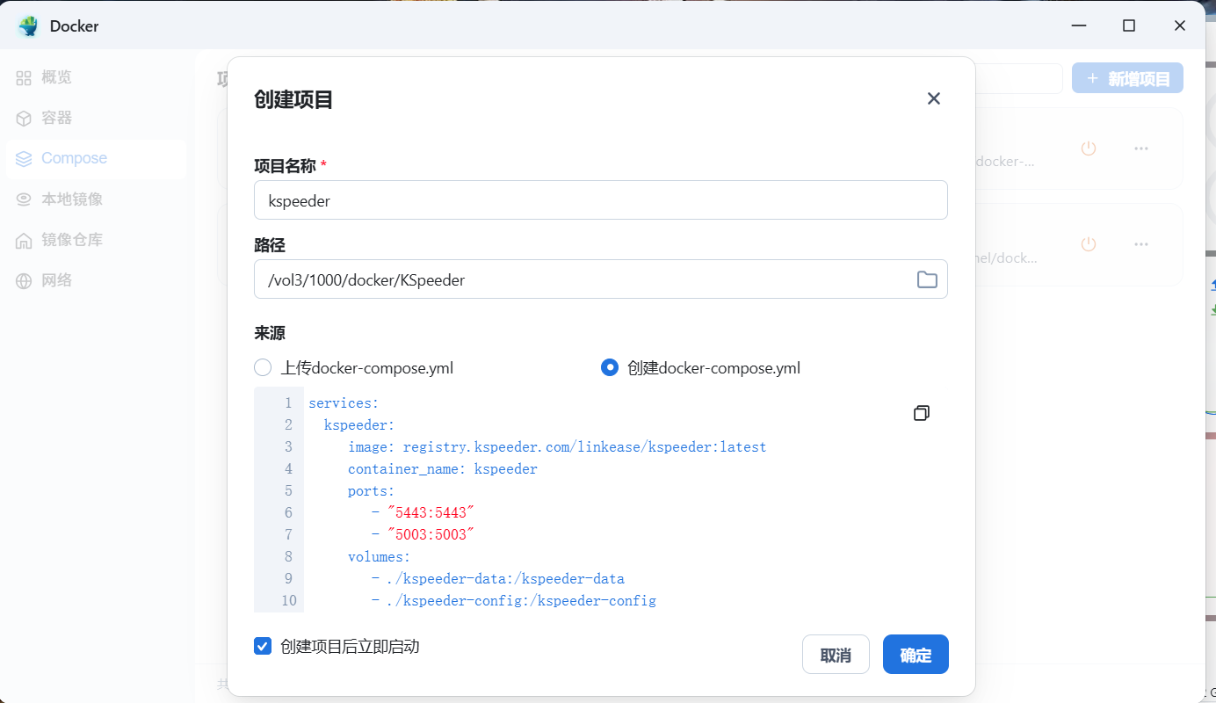Click power icon in row ending 'docker-...'
This screenshot has height=703, width=1216.
point(1089,149)
